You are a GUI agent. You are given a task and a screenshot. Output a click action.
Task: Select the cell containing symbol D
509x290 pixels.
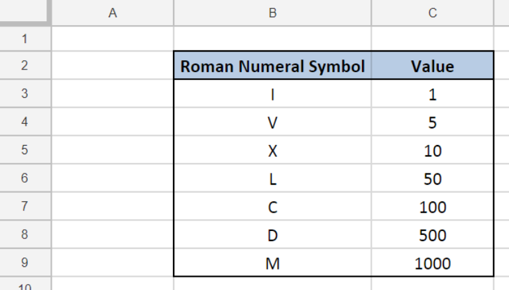click(x=272, y=234)
